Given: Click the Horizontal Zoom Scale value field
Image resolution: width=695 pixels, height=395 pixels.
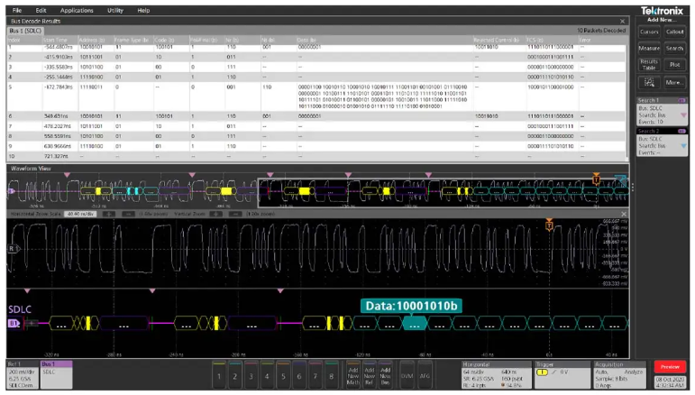Looking at the screenshot, I should point(80,214).
